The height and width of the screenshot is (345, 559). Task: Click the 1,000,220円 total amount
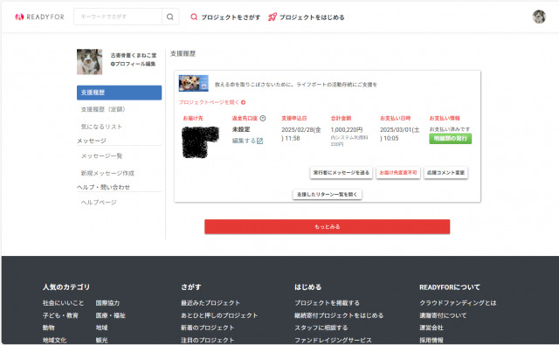(x=347, y=130)
